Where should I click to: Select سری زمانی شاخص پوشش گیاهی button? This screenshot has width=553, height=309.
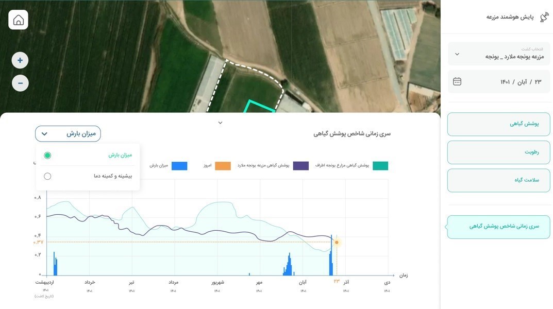[x=498, y=227]
